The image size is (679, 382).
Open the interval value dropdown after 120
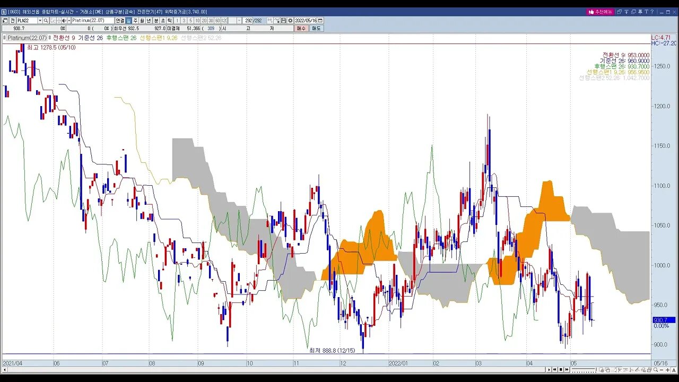pos(239,20)
